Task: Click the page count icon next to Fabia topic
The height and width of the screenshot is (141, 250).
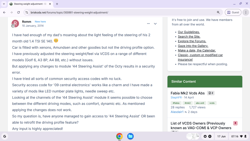Action: [x=211, y=93]
